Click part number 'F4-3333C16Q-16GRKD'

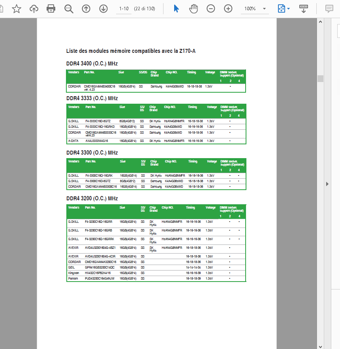(100, 127)
